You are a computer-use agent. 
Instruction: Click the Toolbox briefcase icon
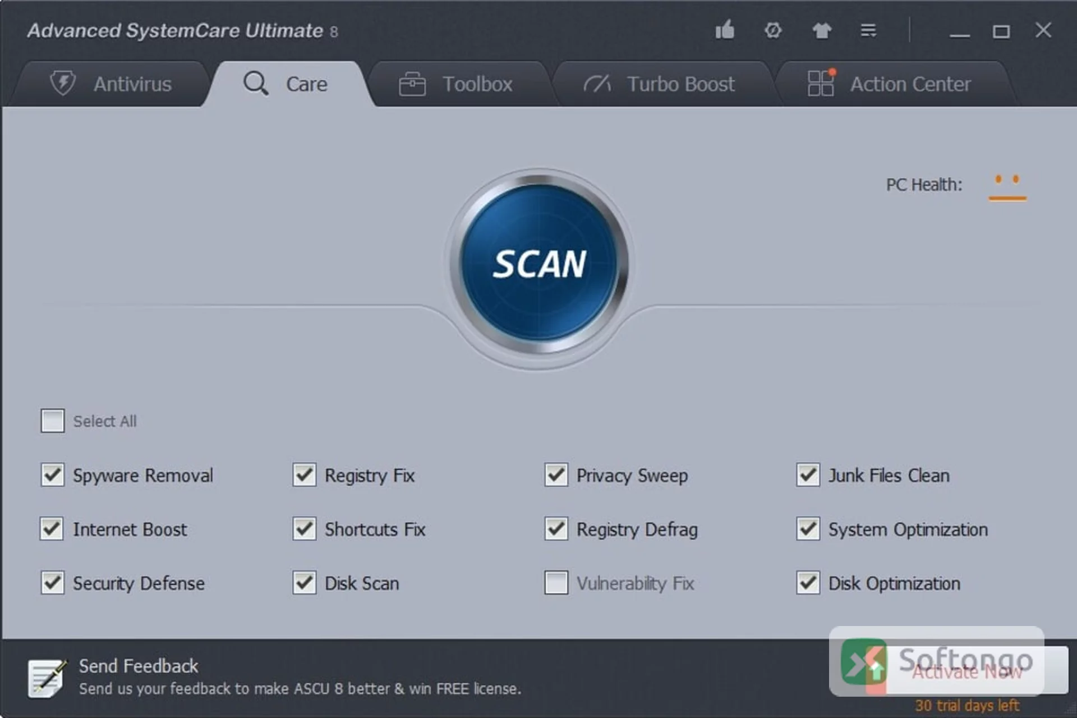(412, 84)
